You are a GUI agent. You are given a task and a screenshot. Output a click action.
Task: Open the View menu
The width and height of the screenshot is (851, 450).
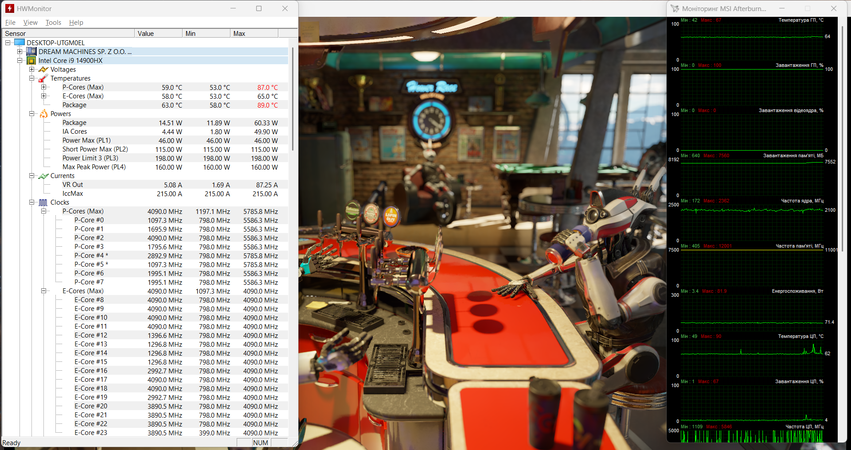(31, 23)
